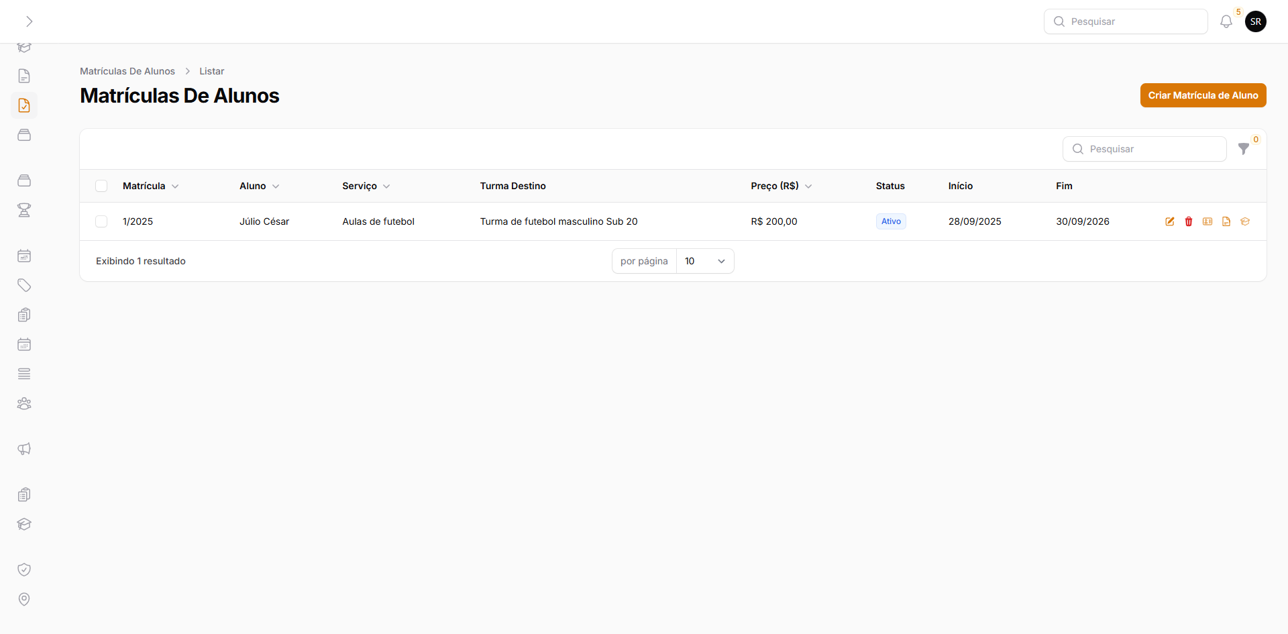Viewport: 1288px width, 634px height.
Task: Open the table filter funnel icon
Action: coord(1243,149)
